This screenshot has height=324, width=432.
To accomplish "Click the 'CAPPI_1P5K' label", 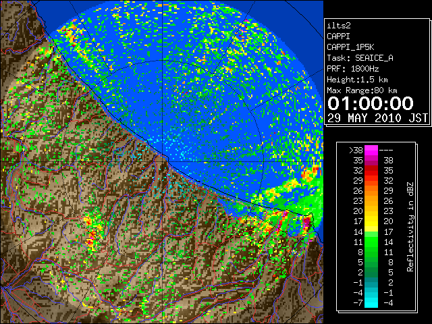I will coord(350,47).
